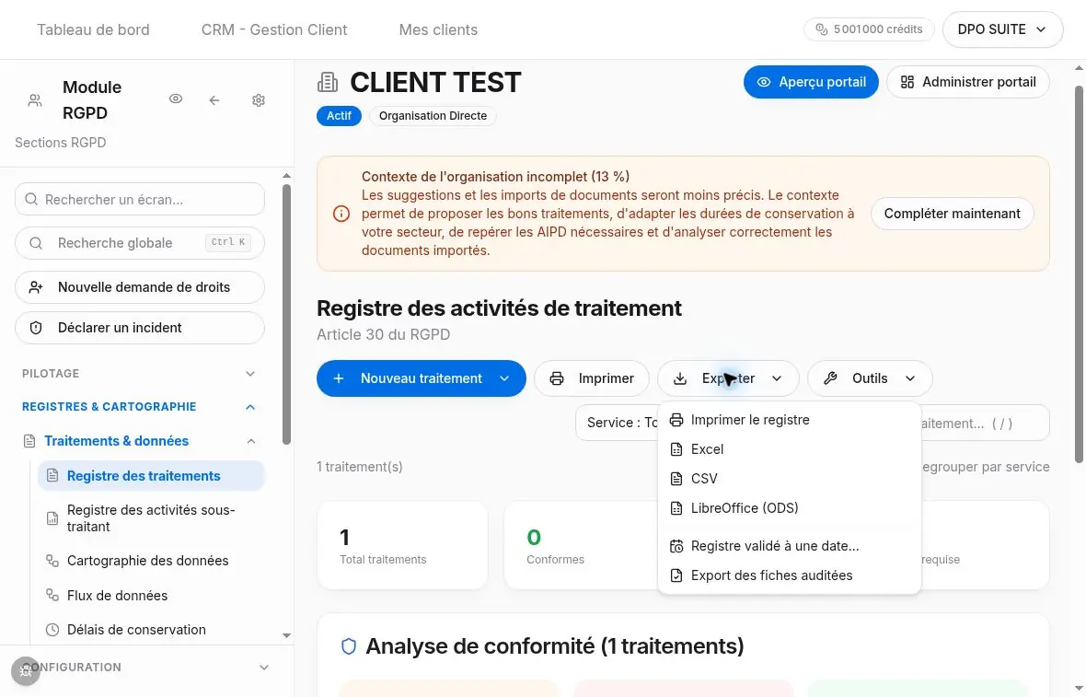Open Cartographie des données
The image size is (1086, 697).
click(x=151, y=561)
